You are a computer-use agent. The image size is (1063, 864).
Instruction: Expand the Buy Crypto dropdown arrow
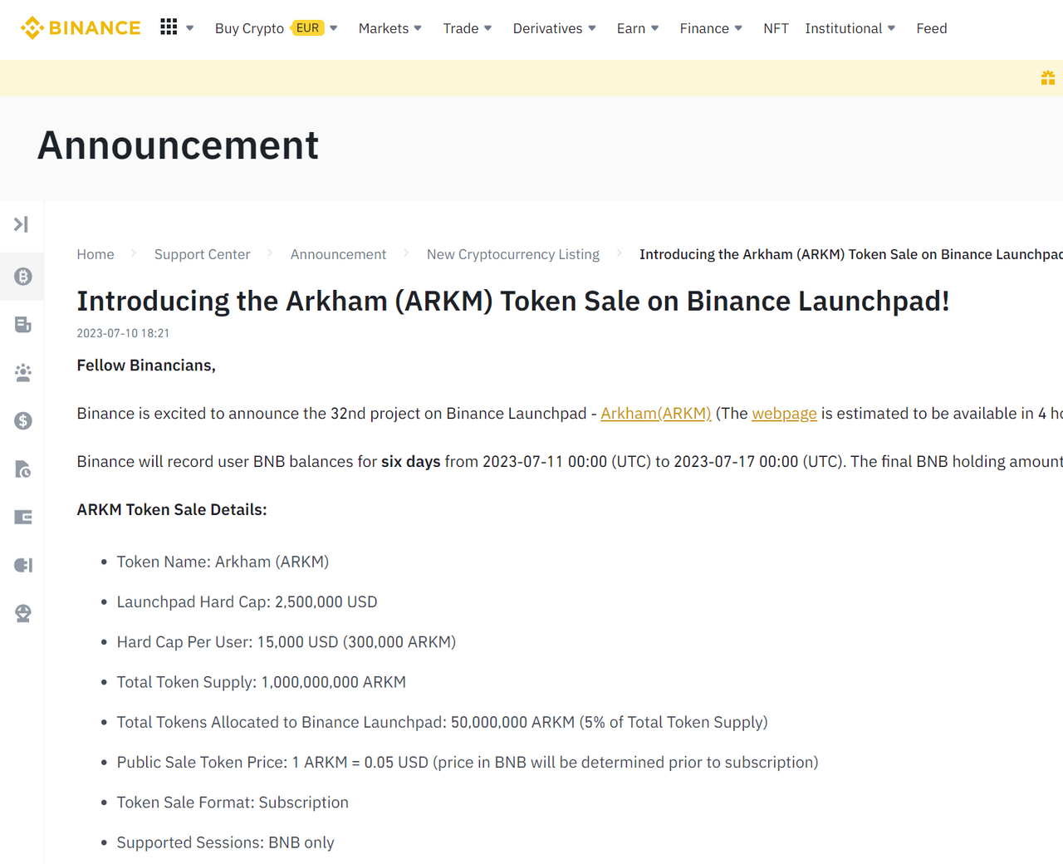pyautogui.click(x=334, y=28)
